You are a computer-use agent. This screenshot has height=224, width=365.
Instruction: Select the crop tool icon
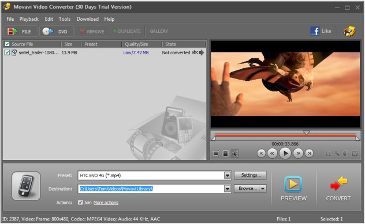click(328, 154)
